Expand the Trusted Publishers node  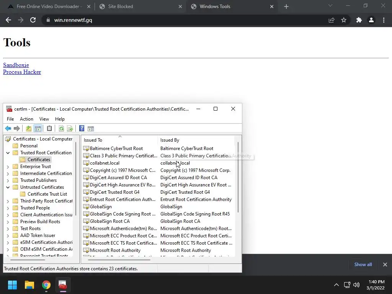(x=8, y=181)
